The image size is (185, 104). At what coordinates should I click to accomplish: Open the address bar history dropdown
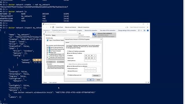tap(126, 27)
